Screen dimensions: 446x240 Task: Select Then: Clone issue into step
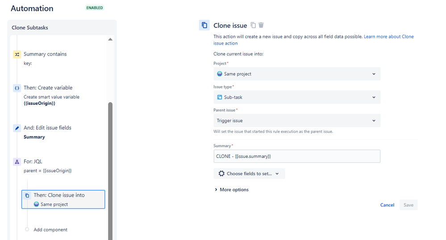click(x=63, y=199)
